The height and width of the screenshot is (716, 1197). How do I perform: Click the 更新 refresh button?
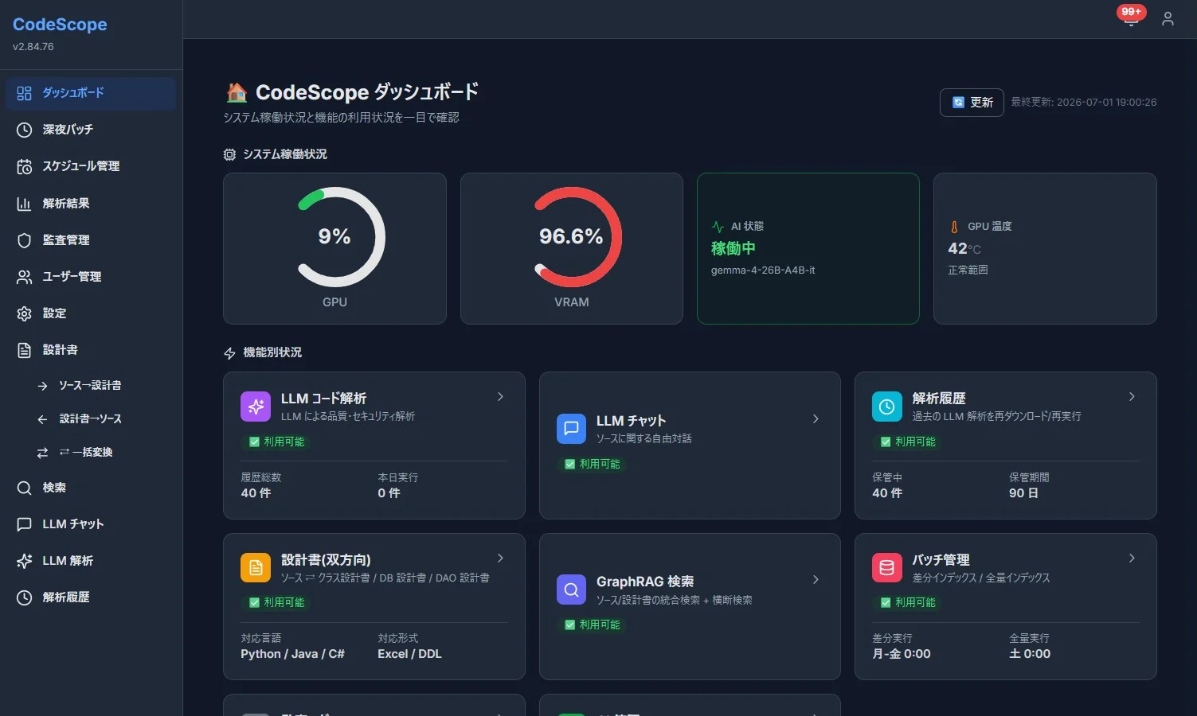[972, 103]
